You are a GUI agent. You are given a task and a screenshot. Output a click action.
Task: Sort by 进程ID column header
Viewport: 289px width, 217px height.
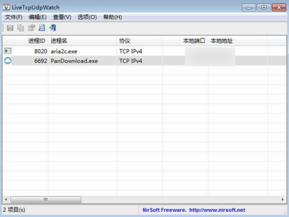(x=25, y=41)
